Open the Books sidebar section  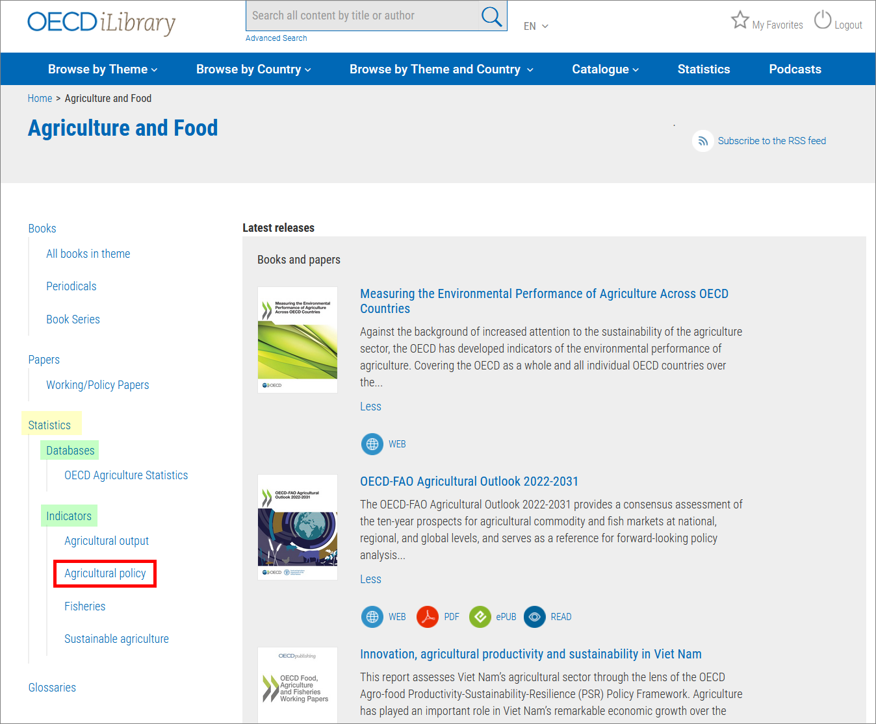pos(42,229)
